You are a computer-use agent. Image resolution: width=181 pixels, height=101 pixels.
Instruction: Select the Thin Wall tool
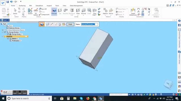(94, 12)
